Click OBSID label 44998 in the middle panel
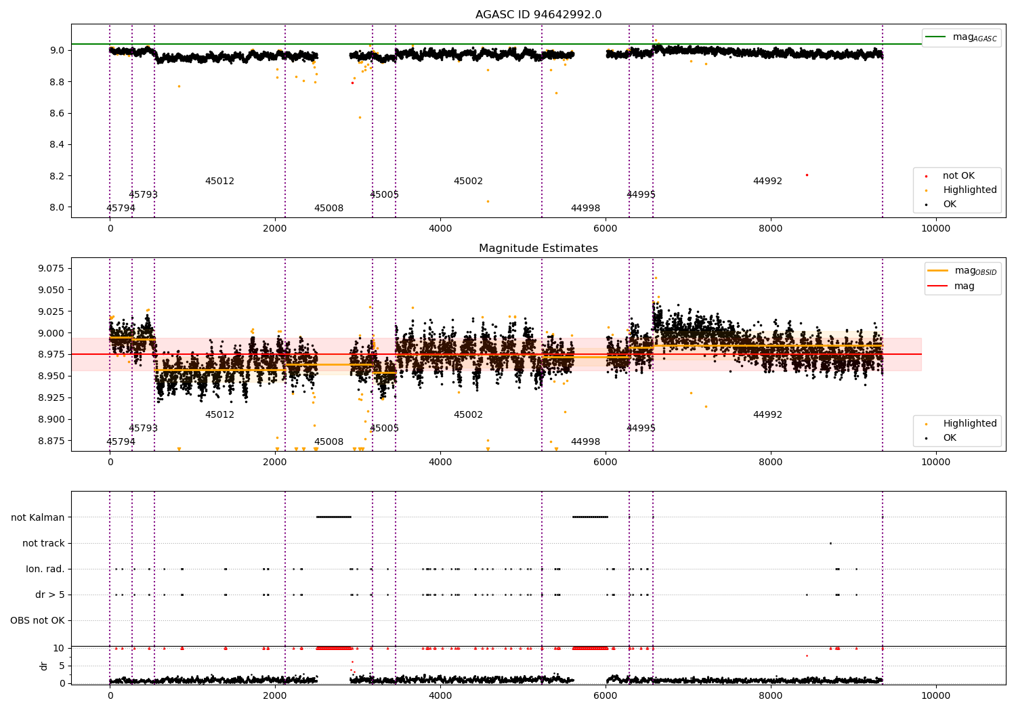 tap(585, 441)
